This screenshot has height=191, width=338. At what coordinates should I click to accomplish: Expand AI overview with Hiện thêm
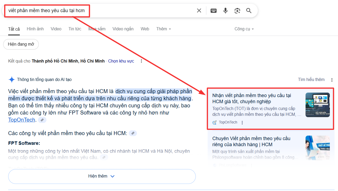pyautogui.click(x=102, y=176)
